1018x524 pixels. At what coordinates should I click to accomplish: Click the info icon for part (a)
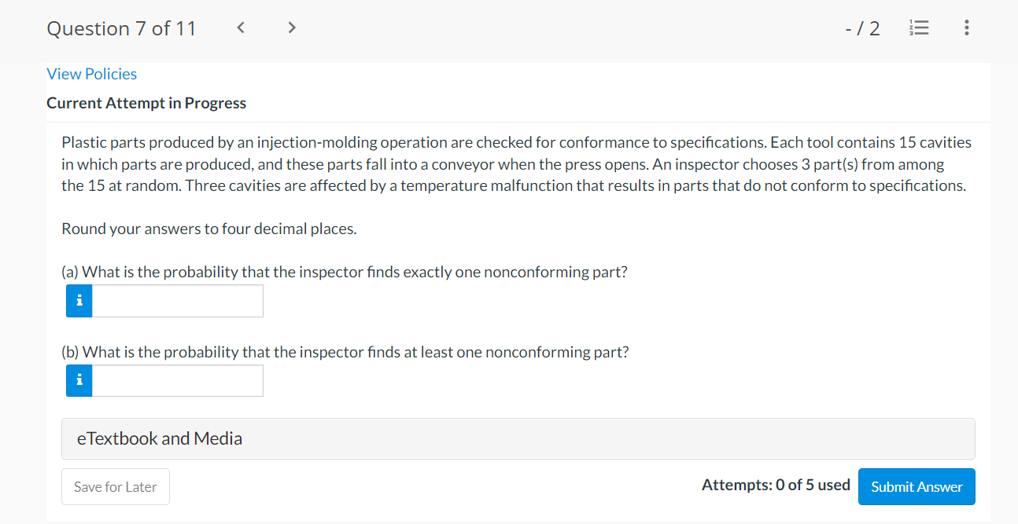79,301
